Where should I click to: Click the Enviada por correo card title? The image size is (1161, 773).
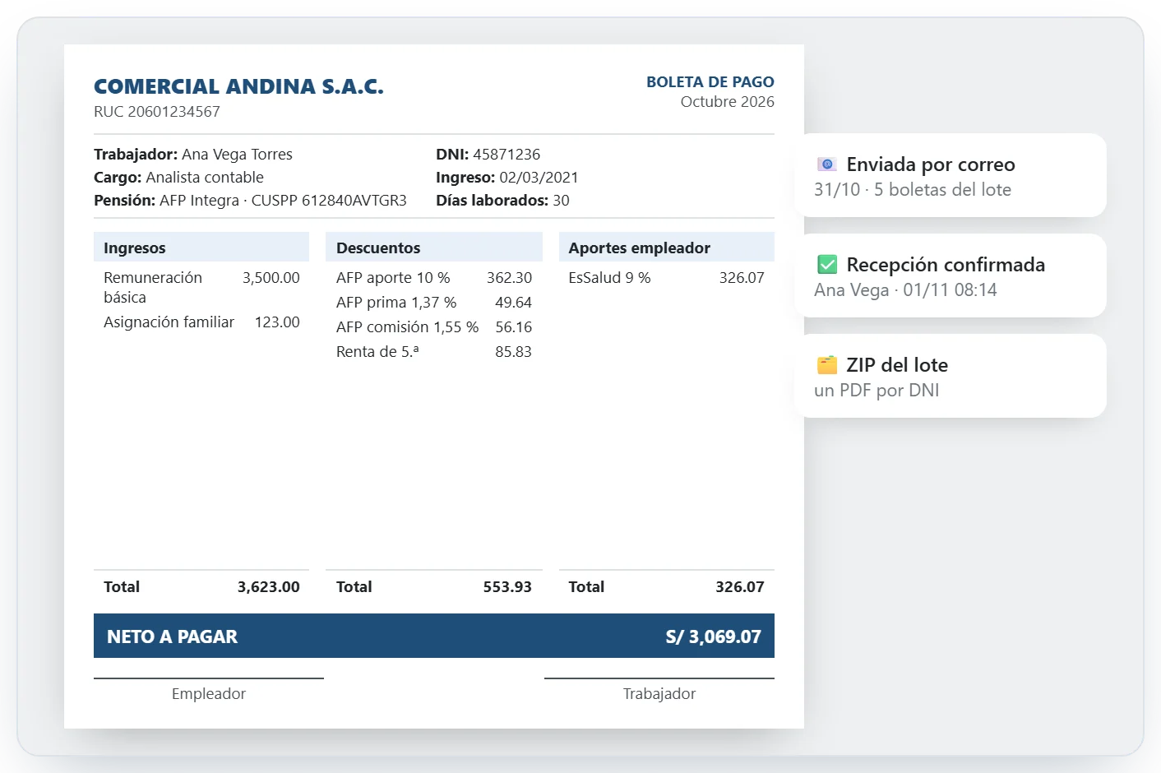click(x=931, y=164)
